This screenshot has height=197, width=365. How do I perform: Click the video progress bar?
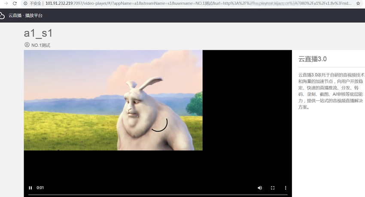click(158, 194)
